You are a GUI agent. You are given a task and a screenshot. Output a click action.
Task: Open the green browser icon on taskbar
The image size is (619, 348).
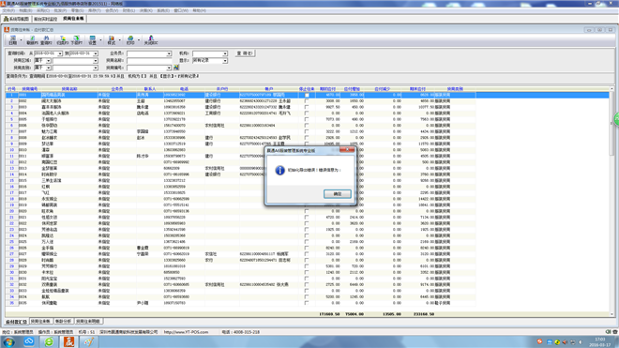point(49,341)
